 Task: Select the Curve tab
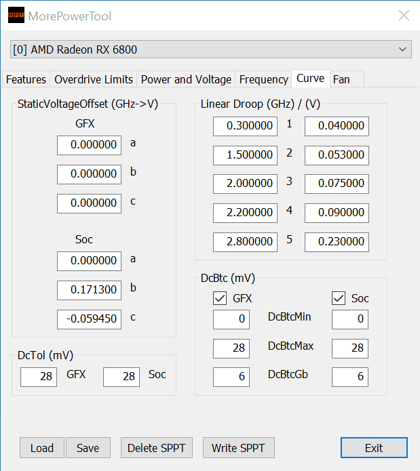pyautogui.click(x=311, y=79)
